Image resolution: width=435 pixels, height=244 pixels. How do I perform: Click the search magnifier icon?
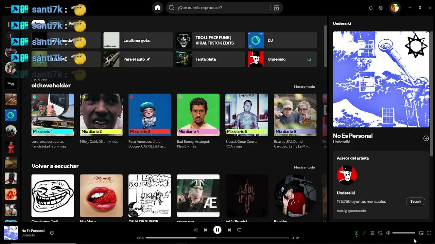click(172, 7)
